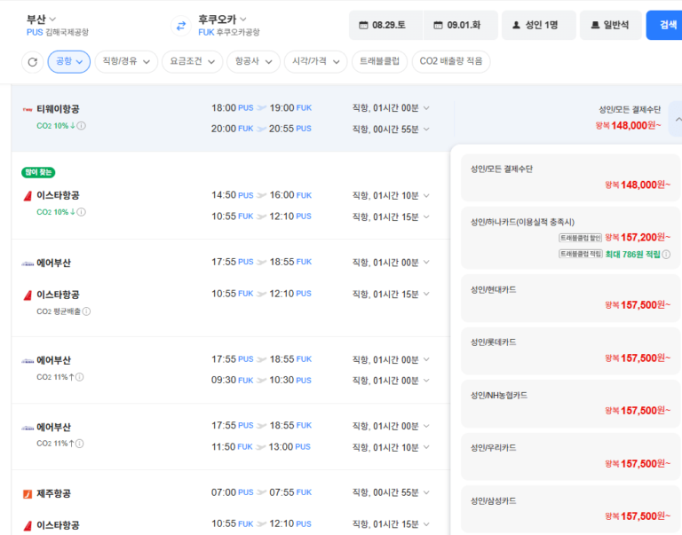Choose 성인/현대카드 fare option
Viewport: 682px width, 535px height.
point(570,298)
